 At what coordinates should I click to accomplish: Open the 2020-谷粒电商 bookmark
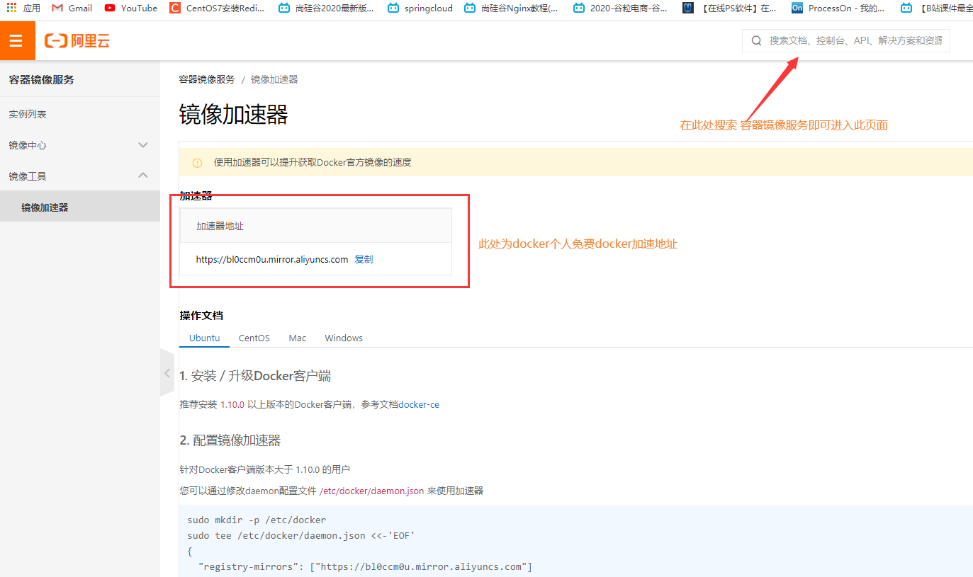620,8
